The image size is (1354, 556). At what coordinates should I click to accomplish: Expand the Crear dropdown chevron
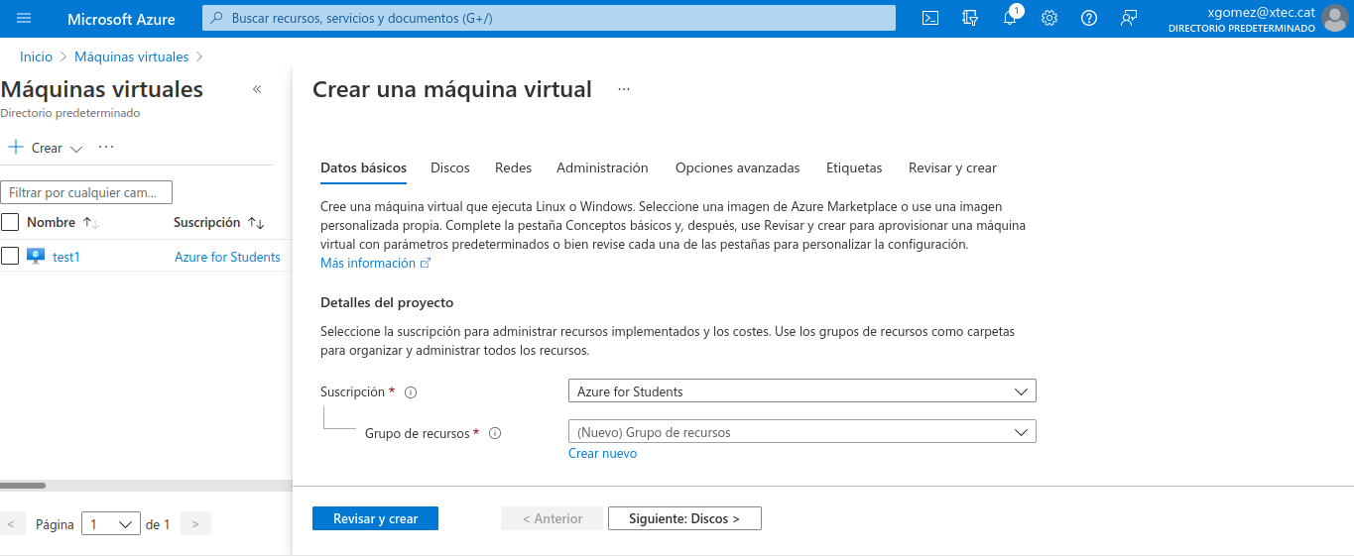[76, 149]
